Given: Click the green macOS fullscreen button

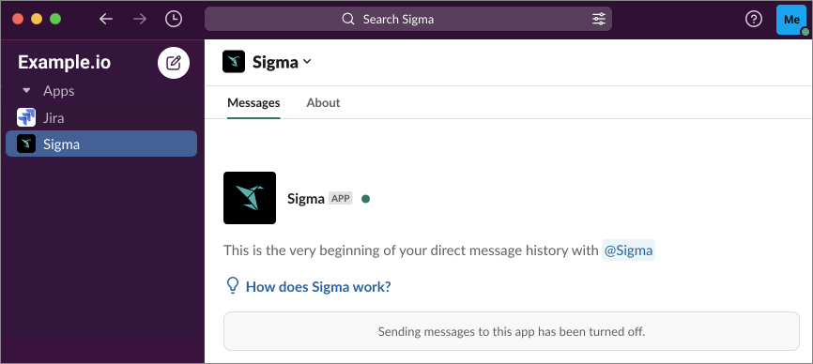Looking at the screenshot, I should coord(55,19).
